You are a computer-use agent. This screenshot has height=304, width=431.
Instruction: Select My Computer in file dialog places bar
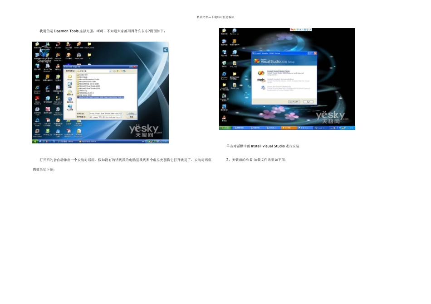[70, 100]
